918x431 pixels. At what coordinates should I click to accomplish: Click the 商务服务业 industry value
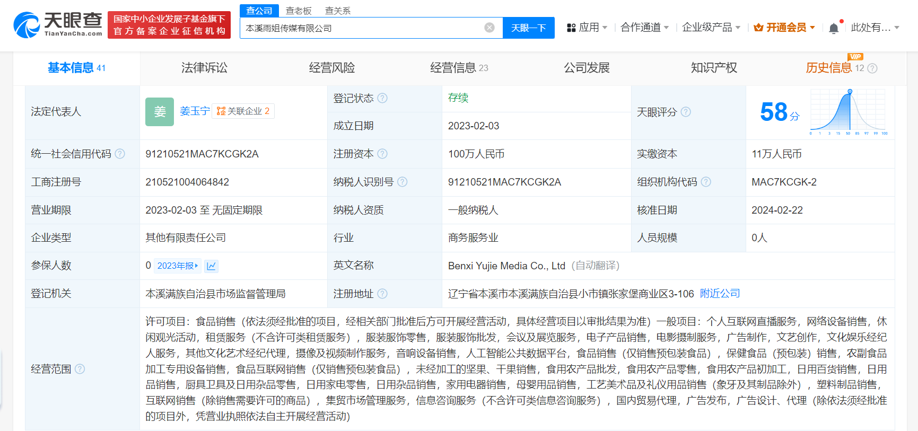[x=473, y=238]
